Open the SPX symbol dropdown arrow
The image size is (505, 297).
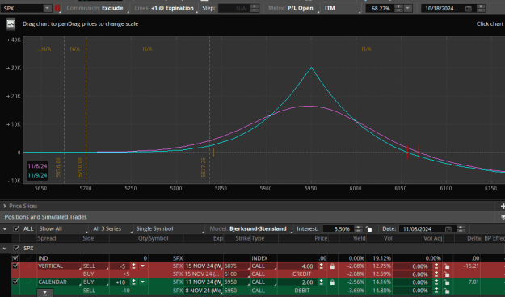click(x=47, y=8)
